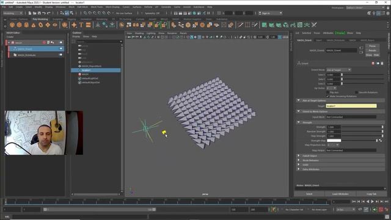Screen dimensions: 391x220
Task: Create a polygon plane from the shelf
Action: [48, 25]
